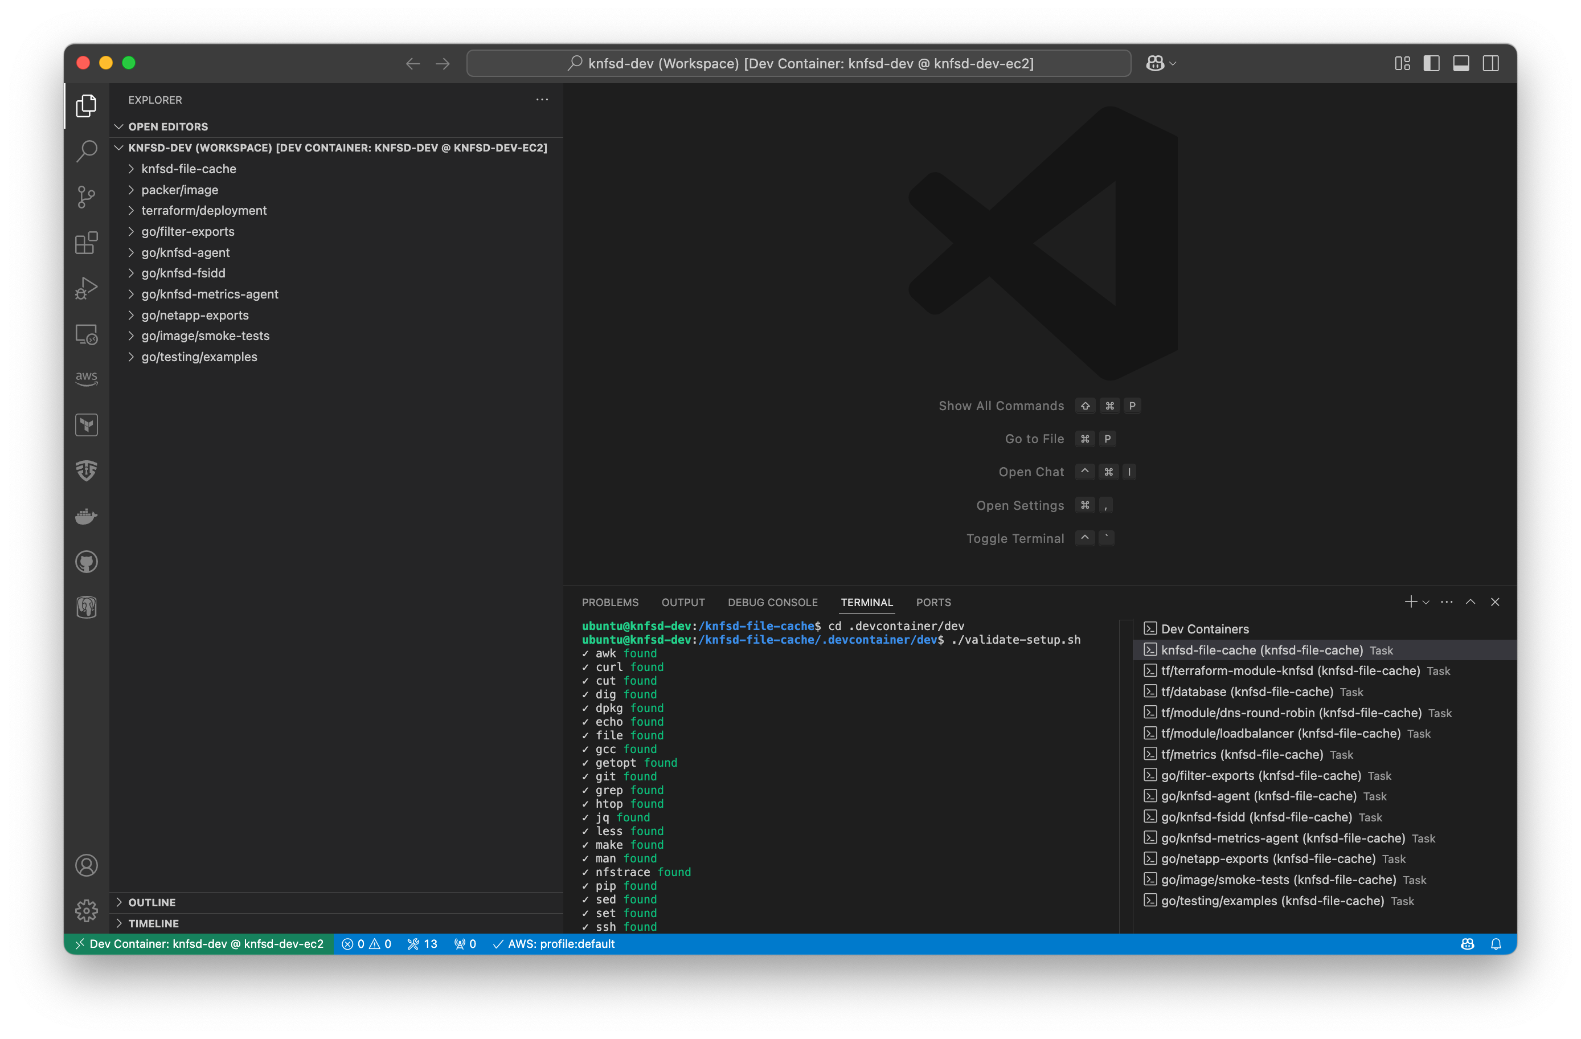
Task: Collapse the Open Editors section
Action: point(337,126)
